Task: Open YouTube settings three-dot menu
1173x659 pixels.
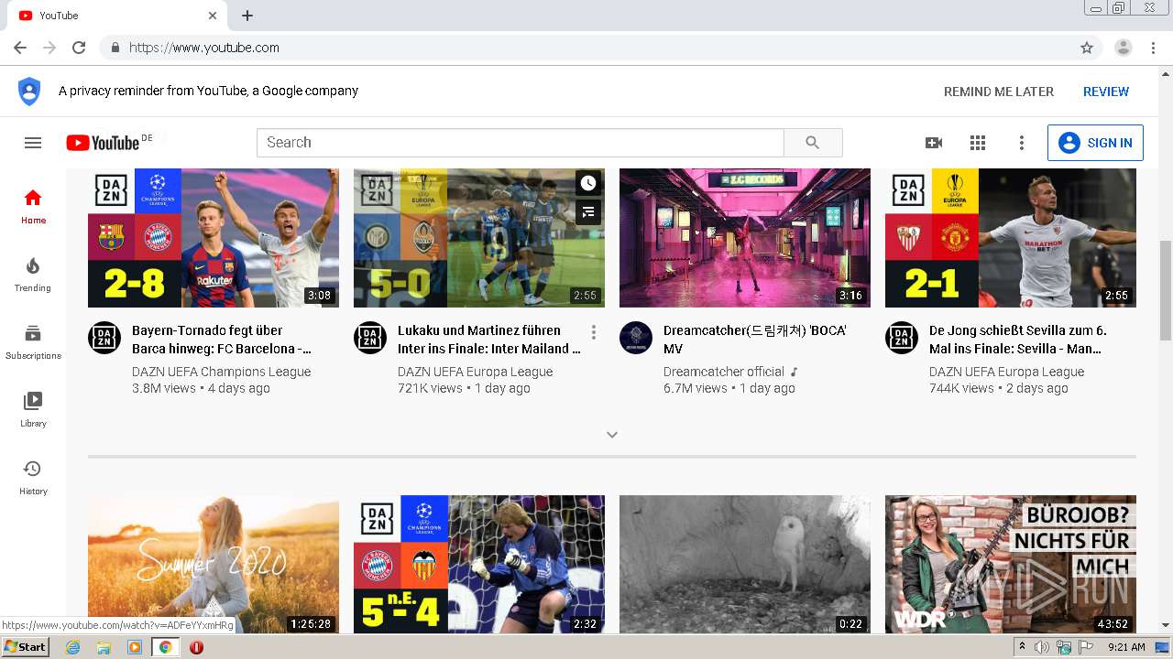Action: 1022,143
